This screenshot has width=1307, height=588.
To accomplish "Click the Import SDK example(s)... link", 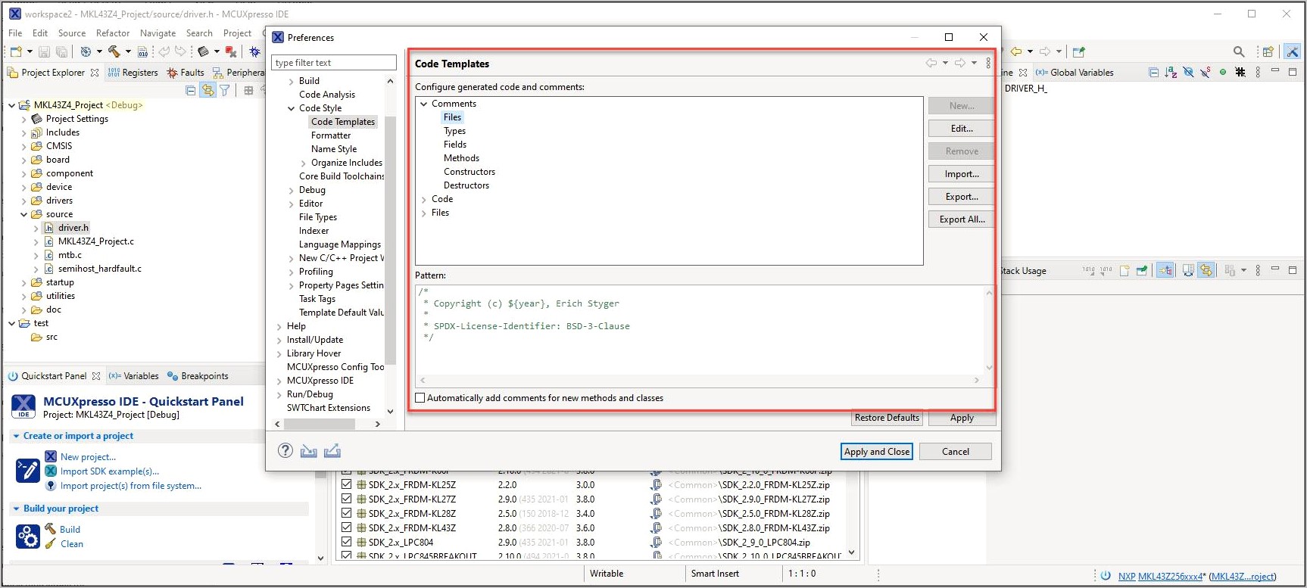I will (x=110, y=471).
